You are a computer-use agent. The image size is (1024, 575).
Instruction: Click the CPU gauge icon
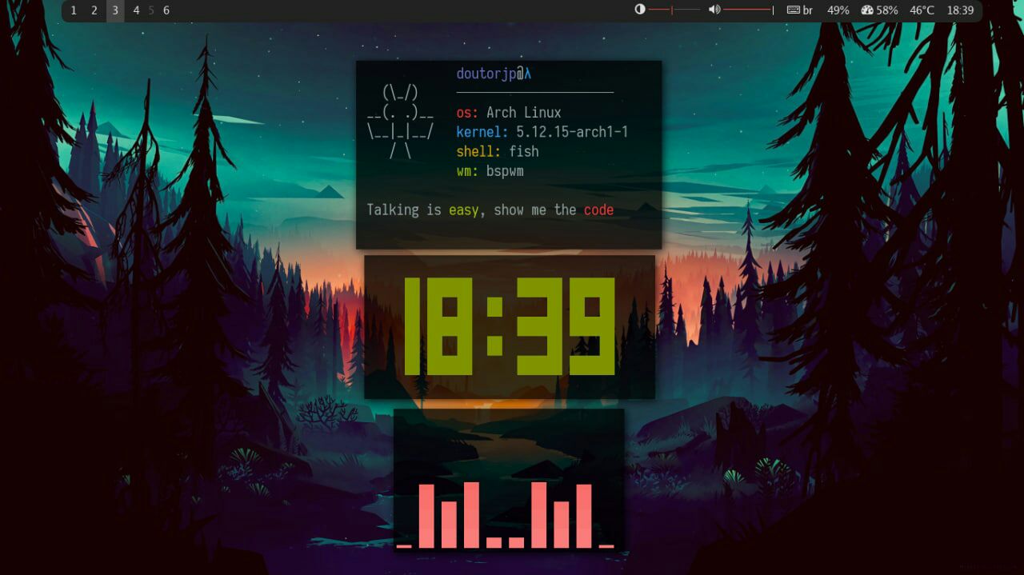(867, 10)
